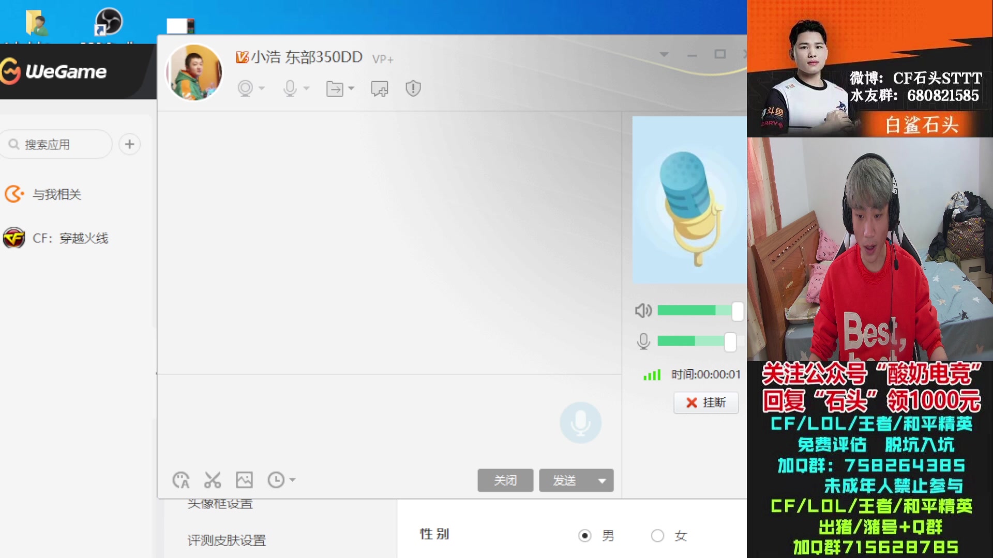The width and height of the screenshot is (993, 558).
Task: Select the 男 gender radio button
Action: click(585, 536)
